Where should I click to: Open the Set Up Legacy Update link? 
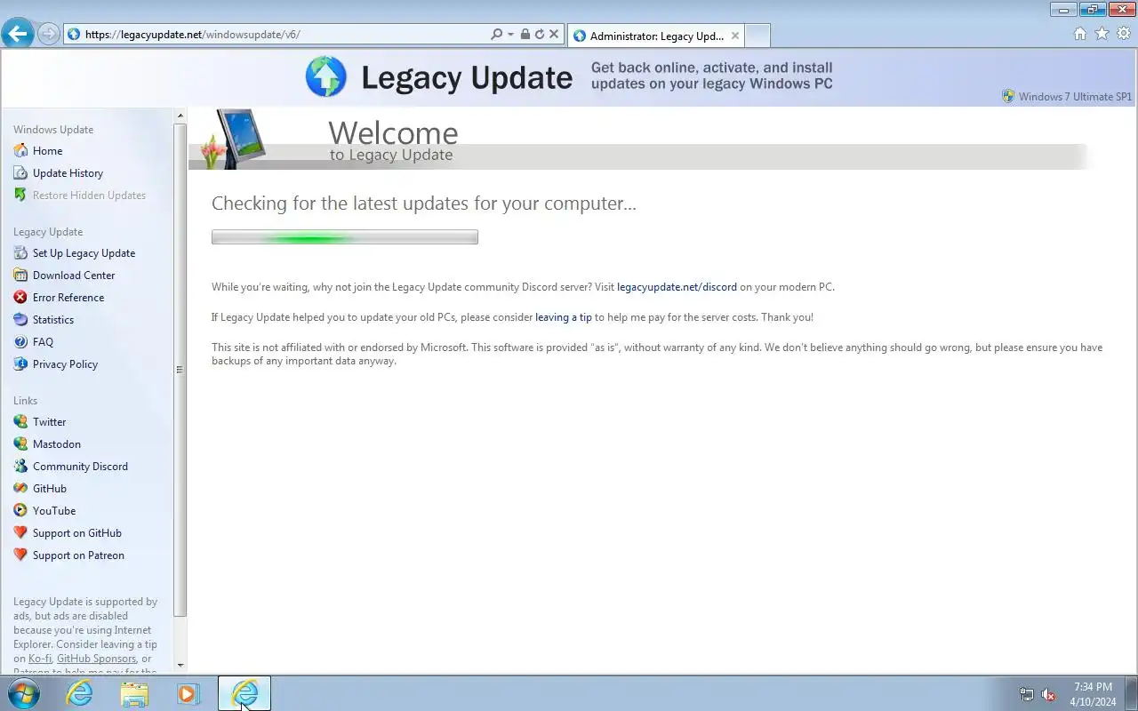pos(84,253)
